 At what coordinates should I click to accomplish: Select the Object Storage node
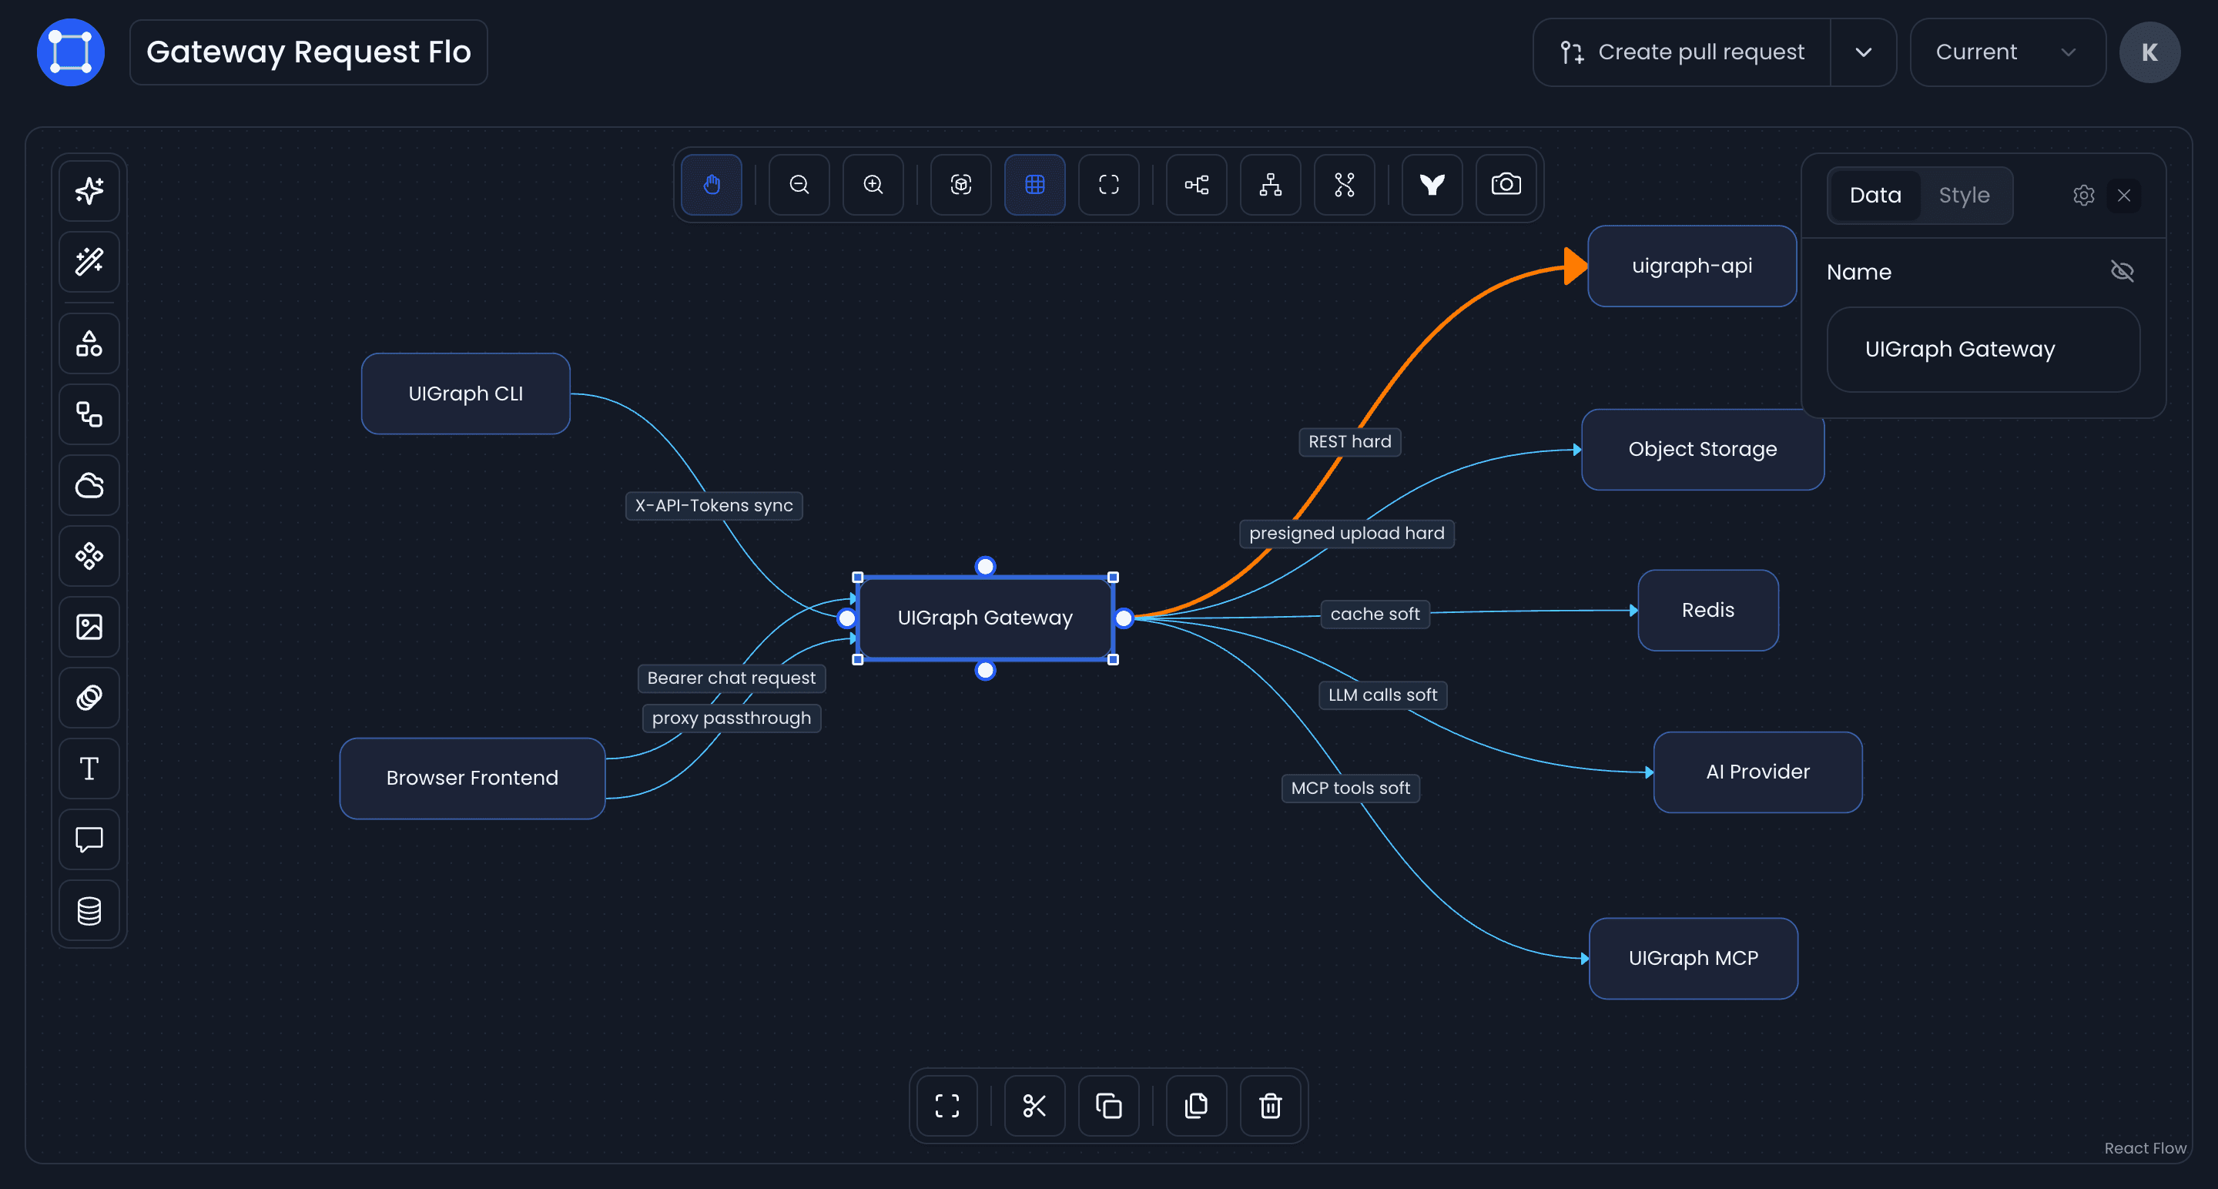1702,450
